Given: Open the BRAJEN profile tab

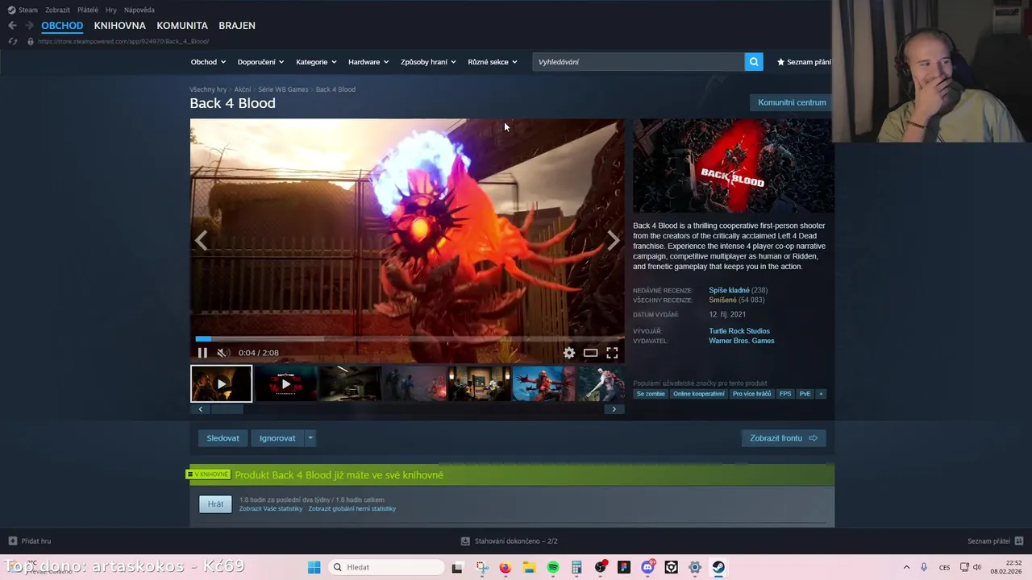Looking at the screenshot, I should point(237,26).
